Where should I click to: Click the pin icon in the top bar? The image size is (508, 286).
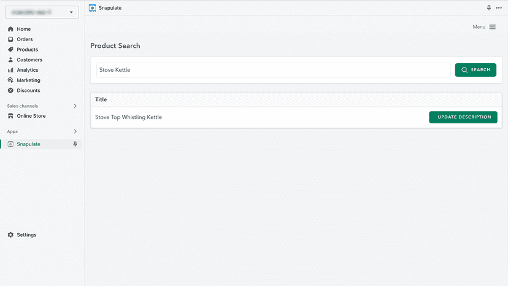click(489, 8)
